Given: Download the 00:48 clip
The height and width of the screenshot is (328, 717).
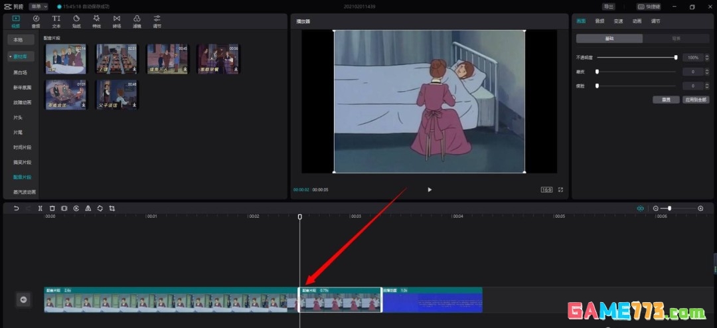Looking at the screenshot, I should [134, 105].
